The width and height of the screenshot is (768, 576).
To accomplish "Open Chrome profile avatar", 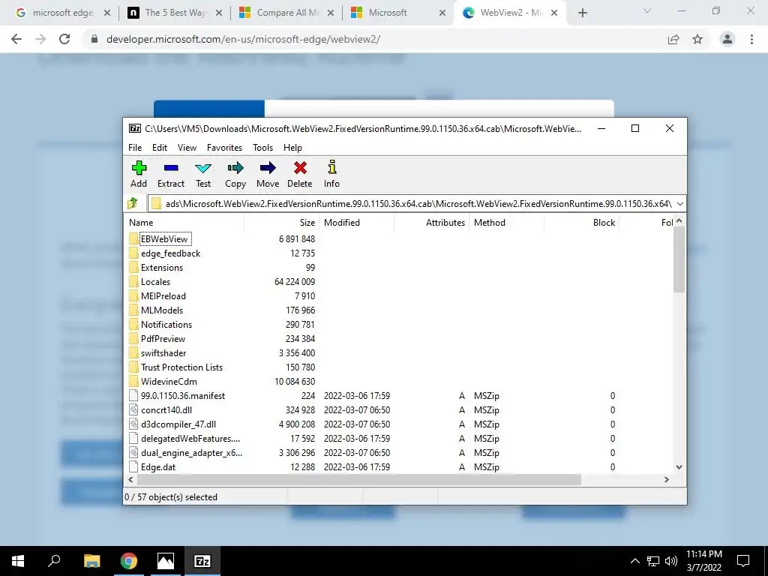I will point(727,39).
